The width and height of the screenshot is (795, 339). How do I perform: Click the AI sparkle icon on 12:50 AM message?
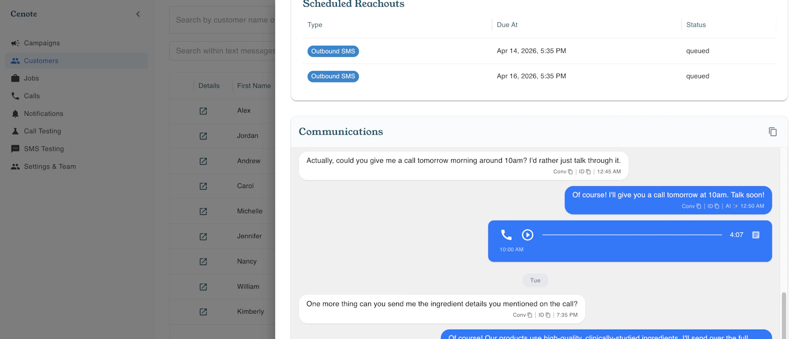[x=735, y=206]
